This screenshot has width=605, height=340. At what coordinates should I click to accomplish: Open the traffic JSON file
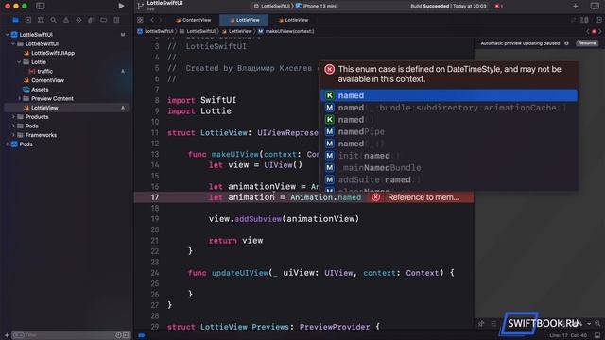coord(41,72)
